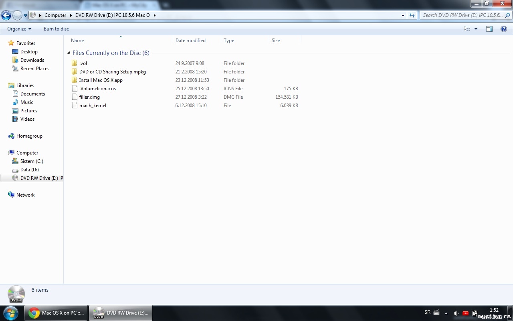513x321 pixels.
Task: Go back with the Back arrow button
Action: (x=6, y=16)
